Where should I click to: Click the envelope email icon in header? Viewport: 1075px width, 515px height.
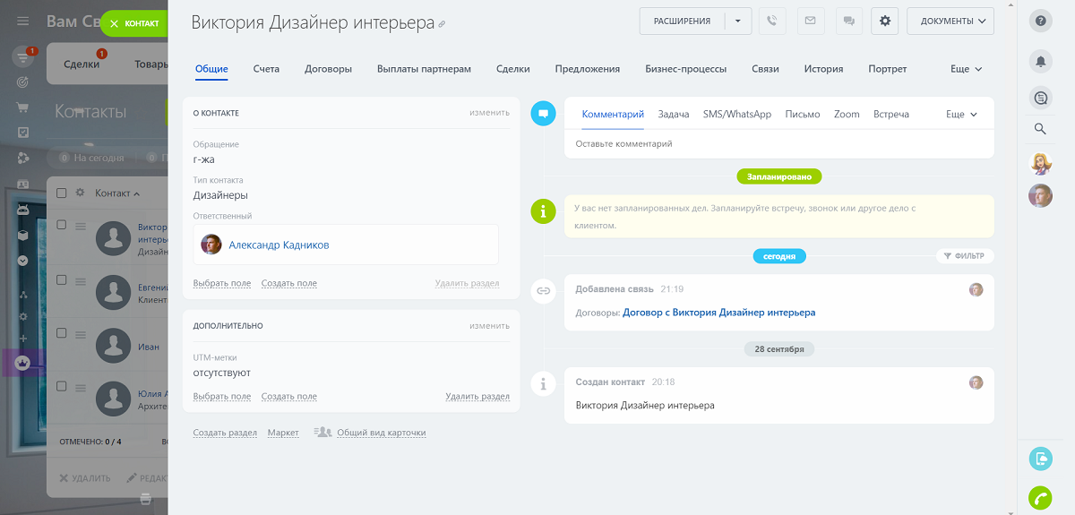[810, 21]
